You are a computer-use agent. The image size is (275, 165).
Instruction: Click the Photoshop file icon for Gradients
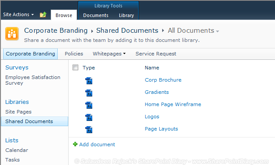[x=89, y=93]
